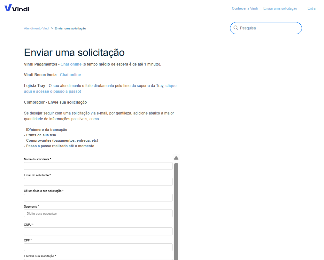Click the magnifying glass search icon
324x260 pixels.
tap(236, 28)
